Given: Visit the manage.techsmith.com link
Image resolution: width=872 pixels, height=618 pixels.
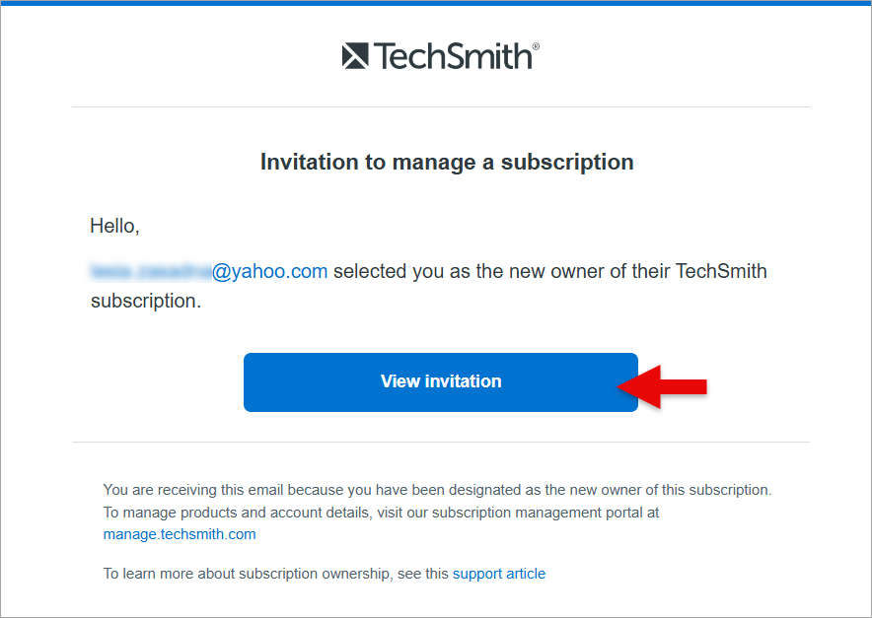Looking at the screenshot, I should click(x=180, y=534).
